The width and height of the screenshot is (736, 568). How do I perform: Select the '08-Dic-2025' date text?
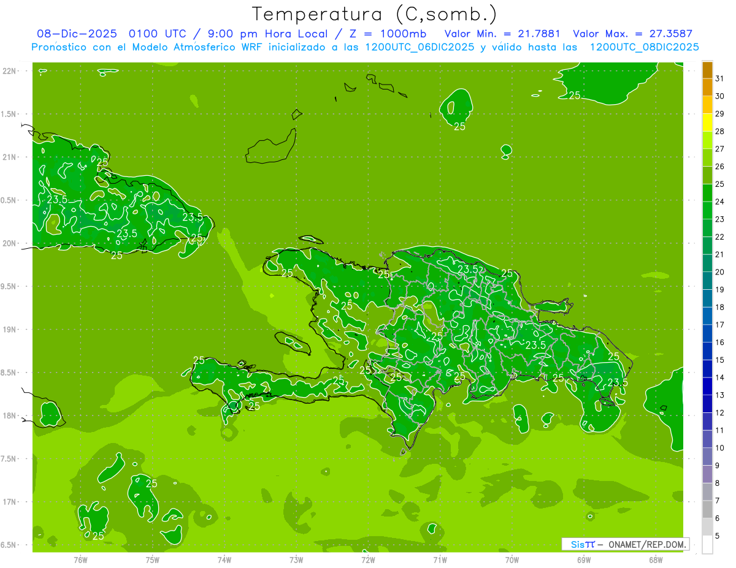pyautogui.click(x=78, y=34)
